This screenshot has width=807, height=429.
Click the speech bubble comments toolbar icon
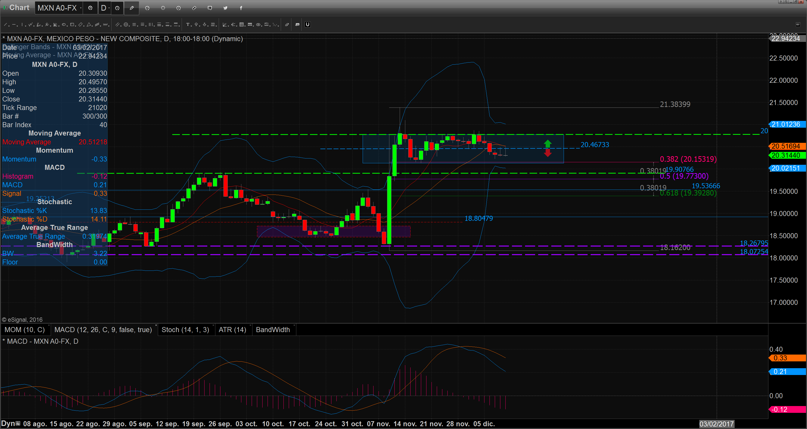297,24
